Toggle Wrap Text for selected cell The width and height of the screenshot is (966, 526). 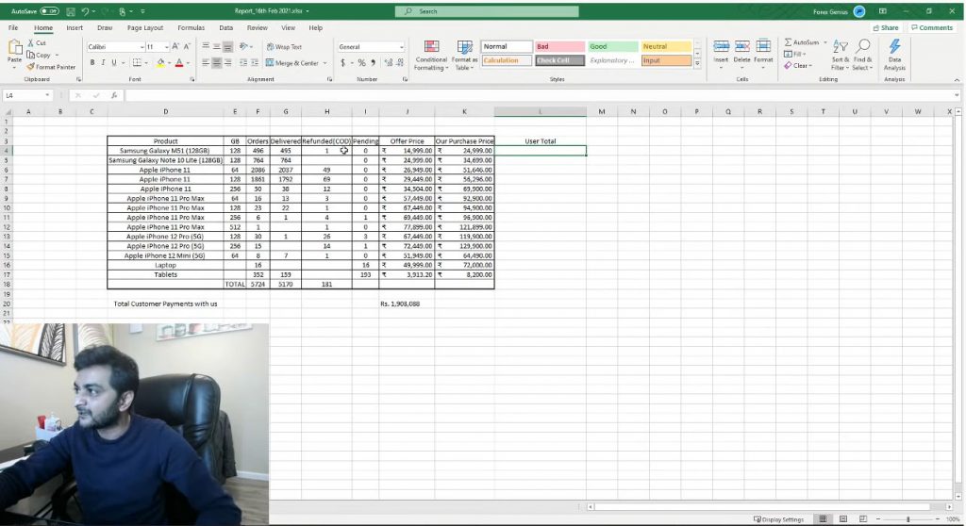click(284, 47)
